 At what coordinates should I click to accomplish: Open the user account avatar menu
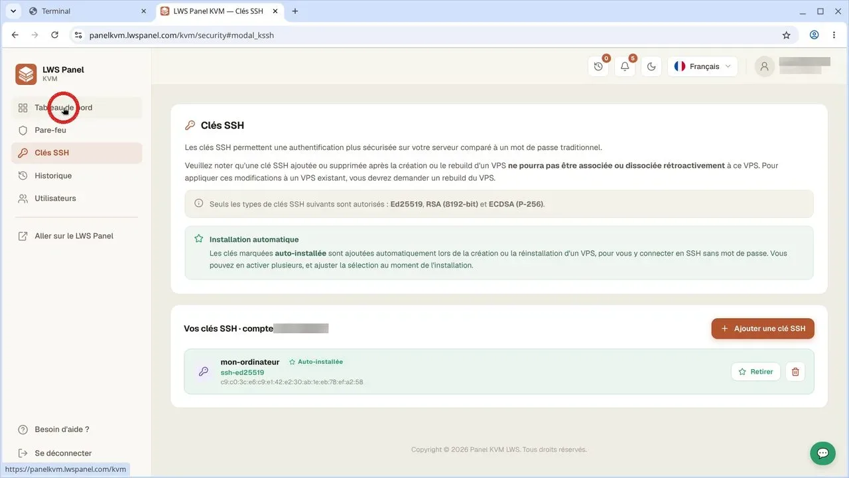[765, 66]
